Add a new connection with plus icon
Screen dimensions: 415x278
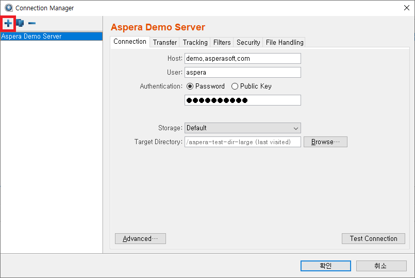point(8,24)
